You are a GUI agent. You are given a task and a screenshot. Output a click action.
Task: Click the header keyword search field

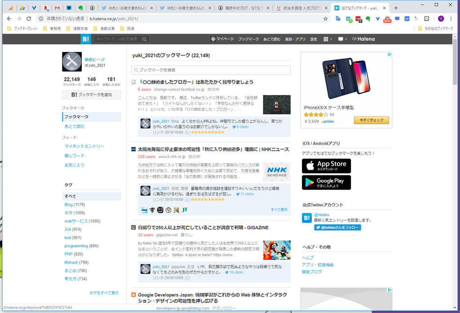pyautogui.click(x=117, y=39)
